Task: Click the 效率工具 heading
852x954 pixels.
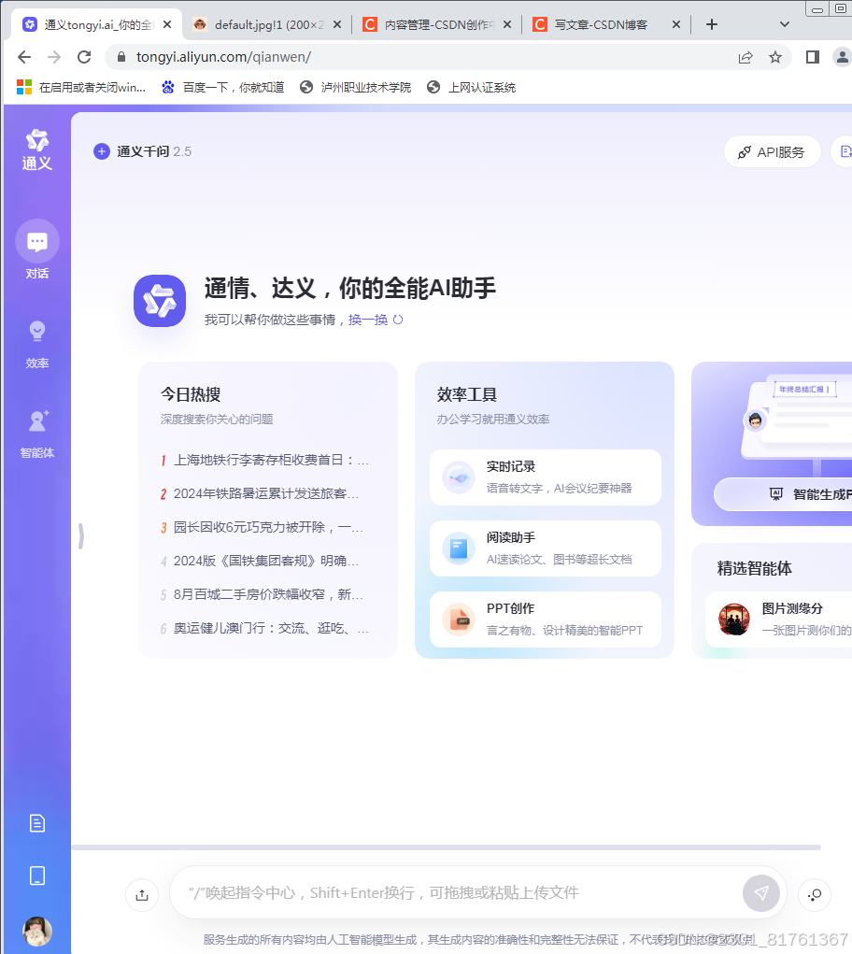Action: point(467,394)
